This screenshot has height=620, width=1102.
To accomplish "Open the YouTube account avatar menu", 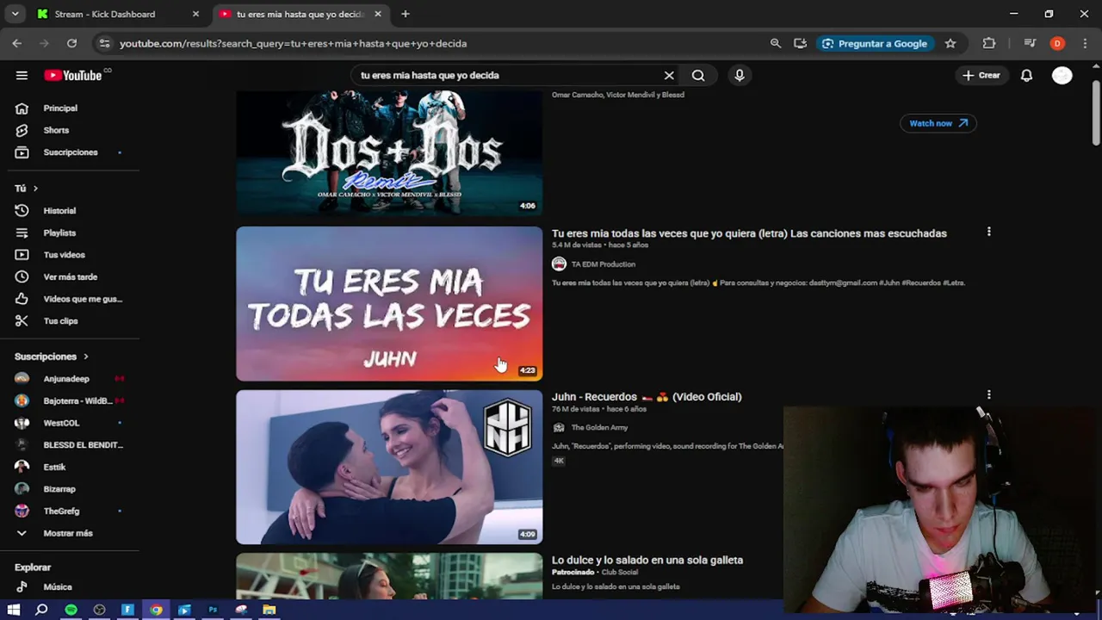I will [1062, 75].
